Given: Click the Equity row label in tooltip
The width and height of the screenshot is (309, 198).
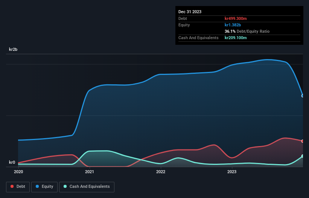Looking at the screenshot, I should (184, 25).
